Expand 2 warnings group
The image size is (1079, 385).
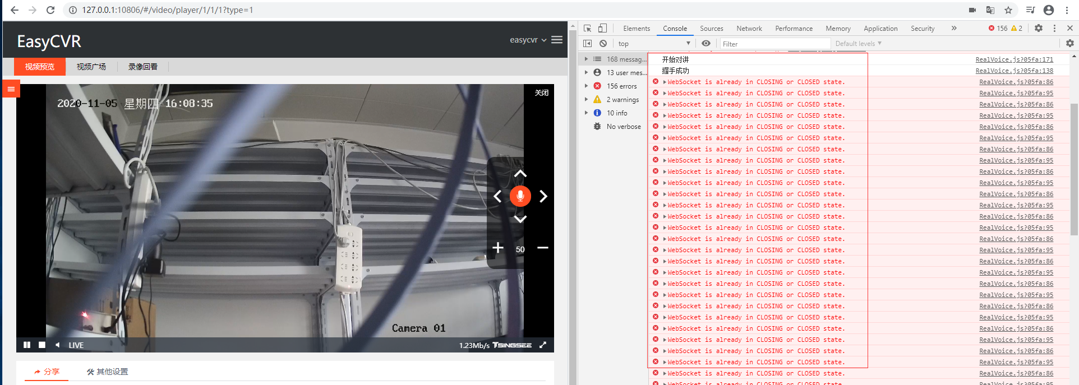(586, 99)
